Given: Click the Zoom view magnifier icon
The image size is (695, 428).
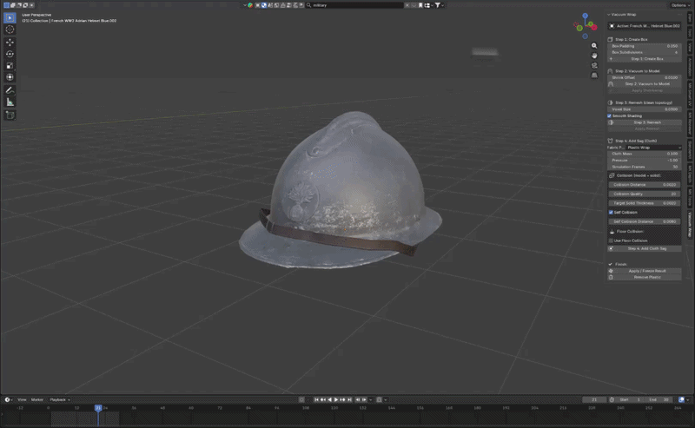Looking at the screenshot, I should coord(594,46).
